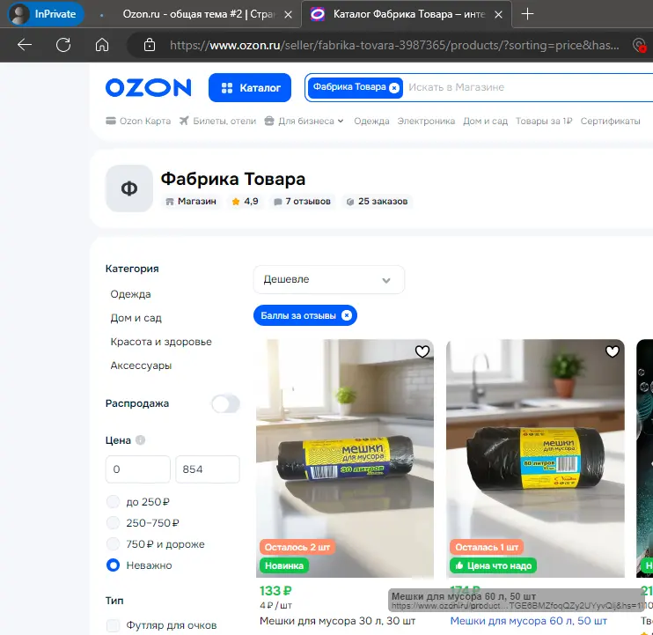Select Одежда category in sidebar
This screenshot has width=653, height=635.
[x=130, y=294]
